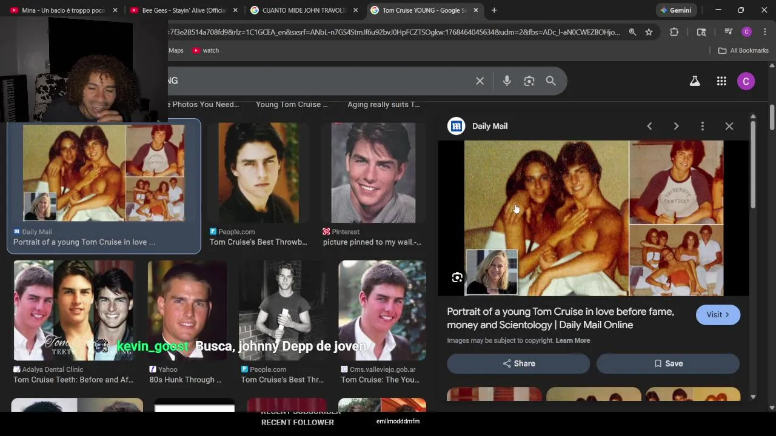Click the 'Young Tom Cruise ...' caption
776x436 pixels.
292,104
